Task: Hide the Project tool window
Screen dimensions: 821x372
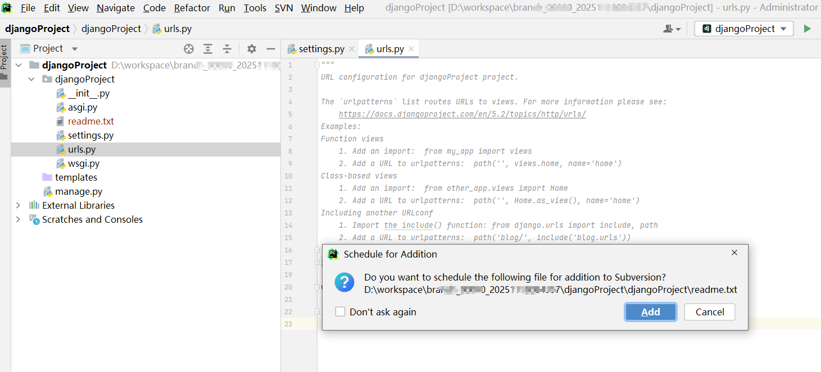Action: tap(271, 49)
